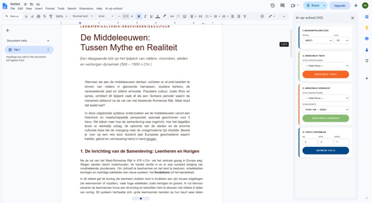Start a video call with camera icon
This screenshot has width=372, height=203.
click(x=293, y=6)
